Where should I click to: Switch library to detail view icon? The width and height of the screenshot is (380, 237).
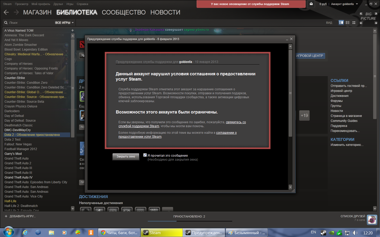click(x=341, y=23)
